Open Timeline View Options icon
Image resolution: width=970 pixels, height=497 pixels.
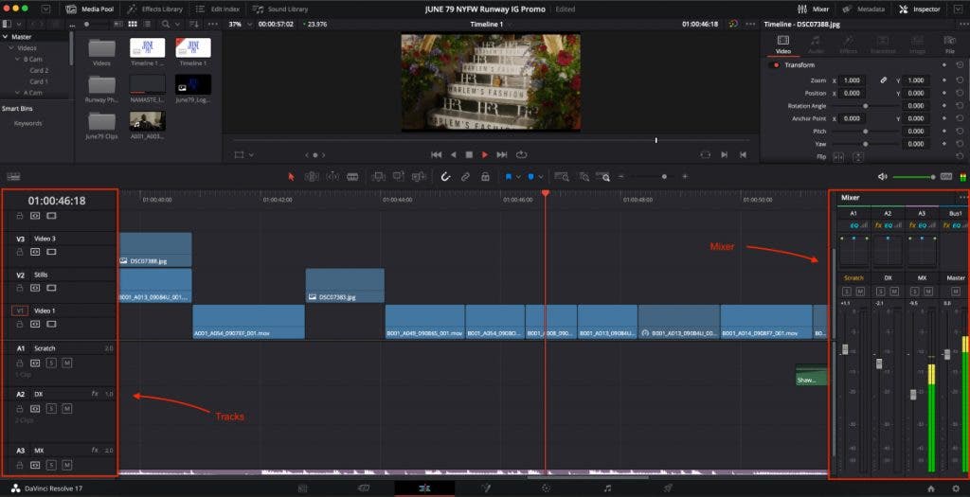pyautogui.click(x=13, y=177)
